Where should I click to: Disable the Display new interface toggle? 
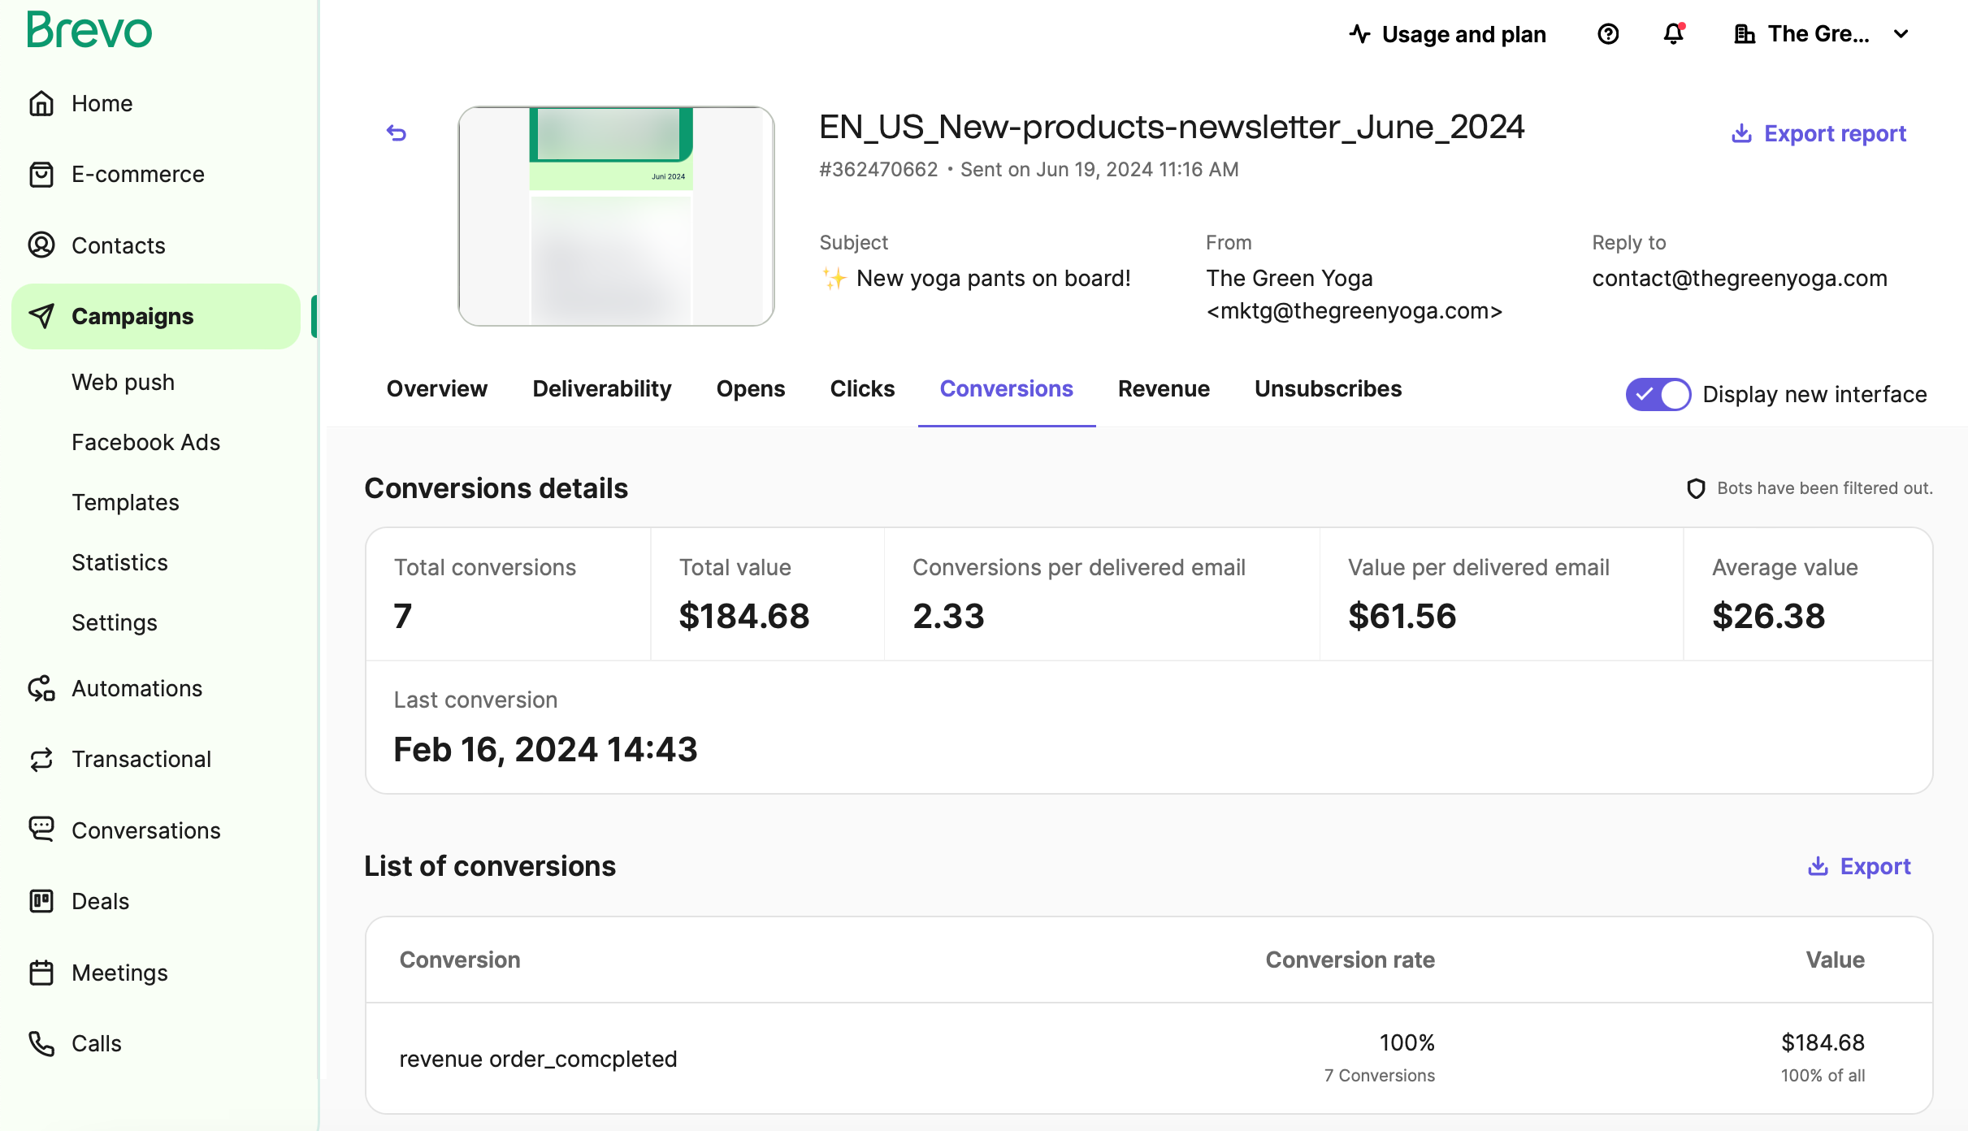point(1658,394)
